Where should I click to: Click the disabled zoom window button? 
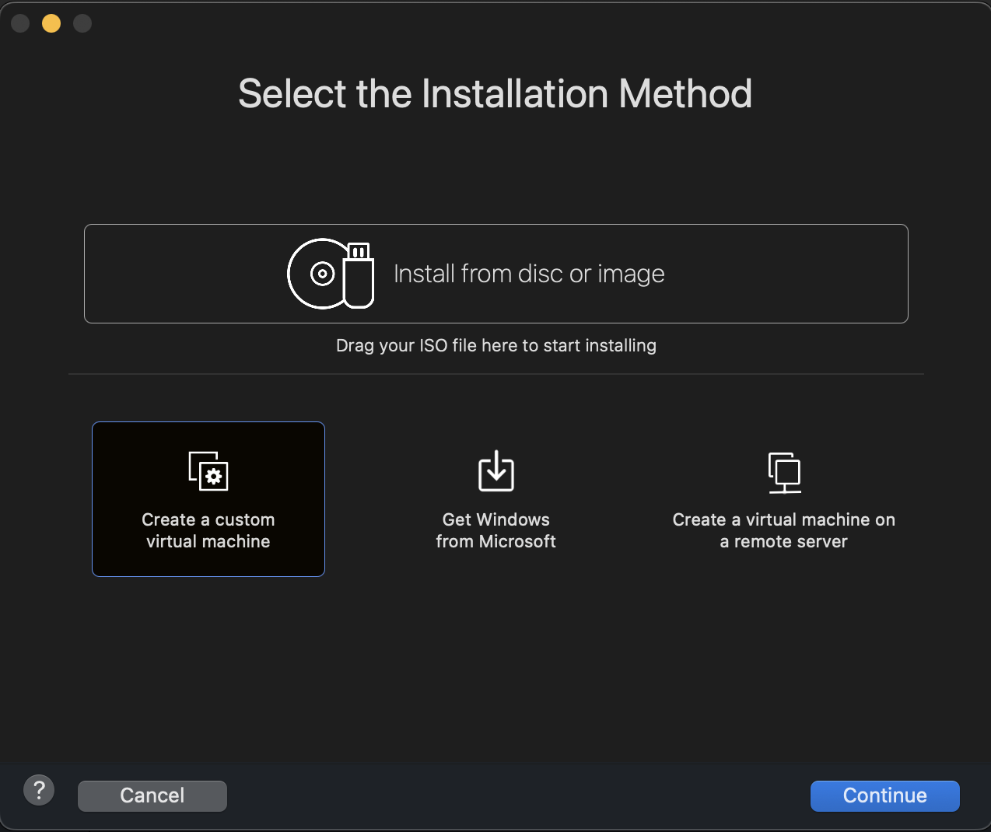pyautogui.click(x=82, y=23)
